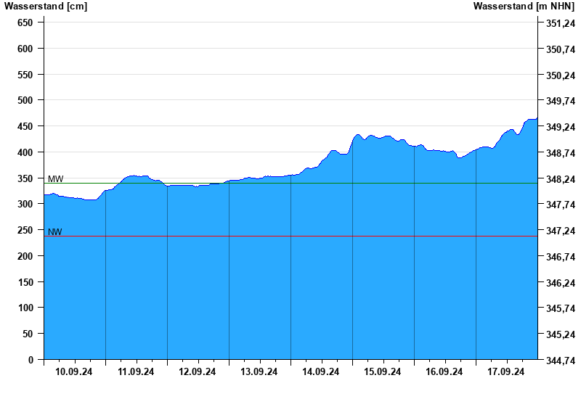Click the 200 value on left axis
581x399 pixels.
[x=25, y=256]
